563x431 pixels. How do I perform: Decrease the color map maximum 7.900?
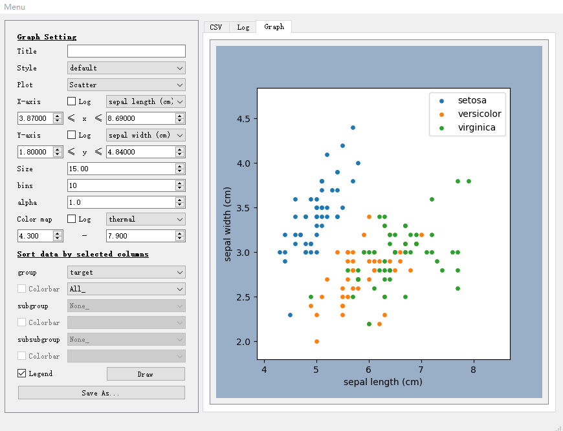[x=180, y=238]
